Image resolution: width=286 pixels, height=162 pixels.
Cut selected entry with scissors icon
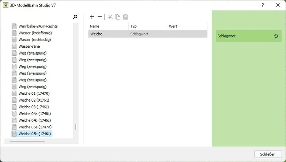coord(110,17)
